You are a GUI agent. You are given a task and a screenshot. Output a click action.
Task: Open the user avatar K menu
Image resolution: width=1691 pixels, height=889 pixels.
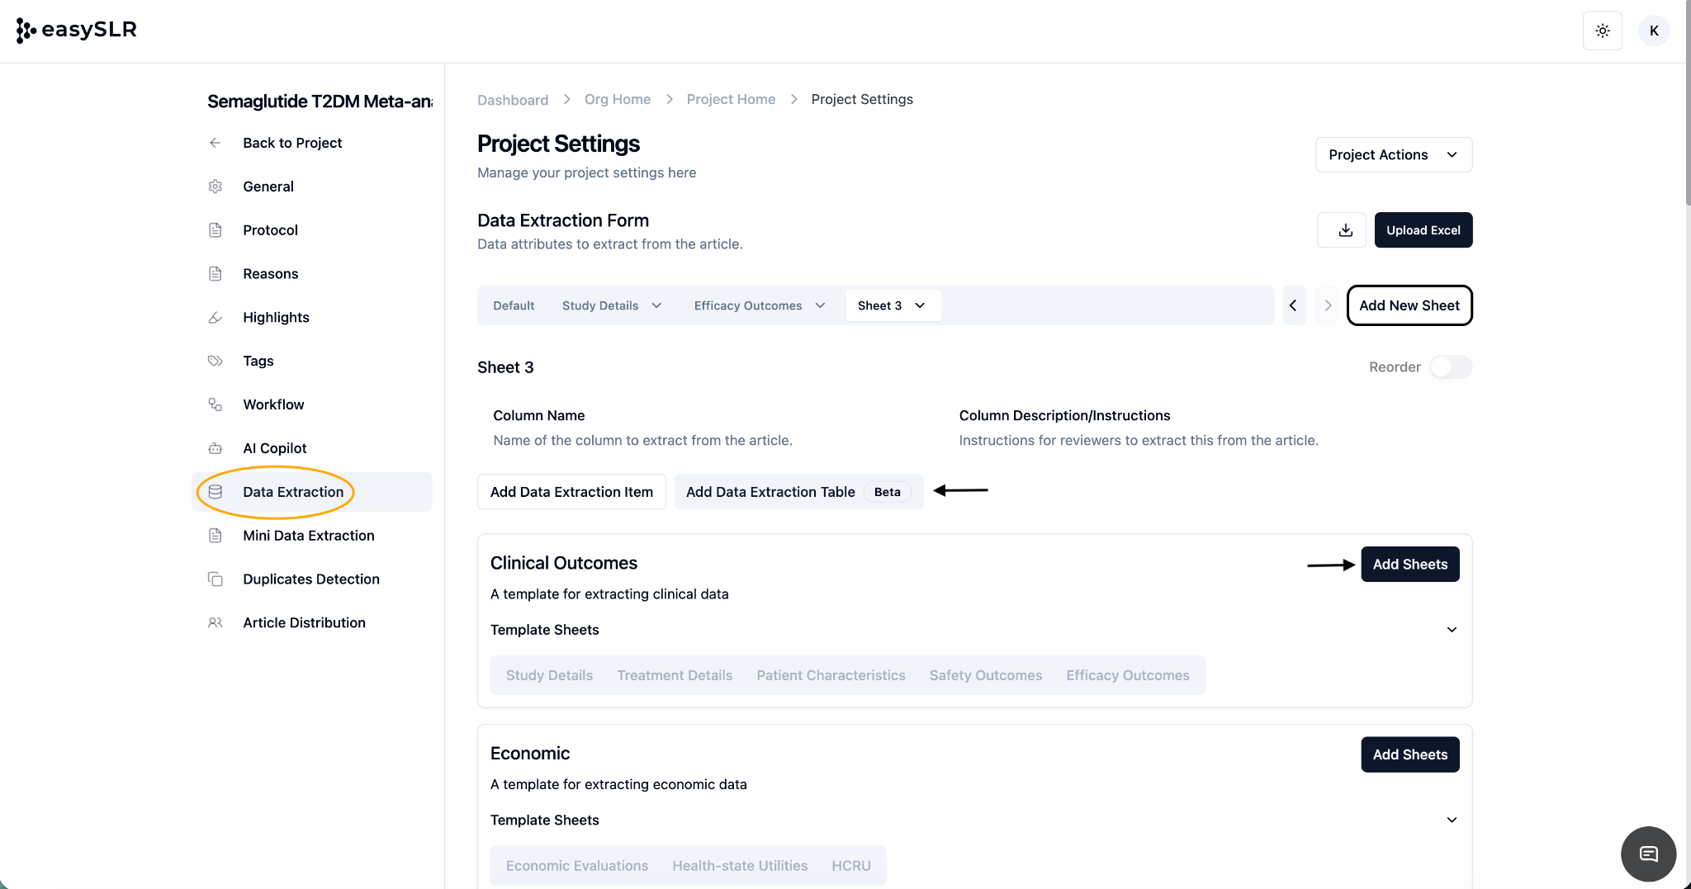(x=1654, y=31)
